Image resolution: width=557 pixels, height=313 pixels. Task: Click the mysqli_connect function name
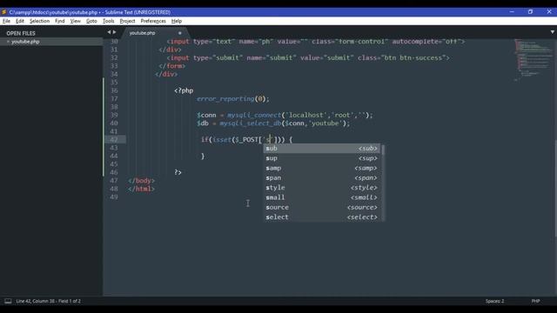point(254,115)
